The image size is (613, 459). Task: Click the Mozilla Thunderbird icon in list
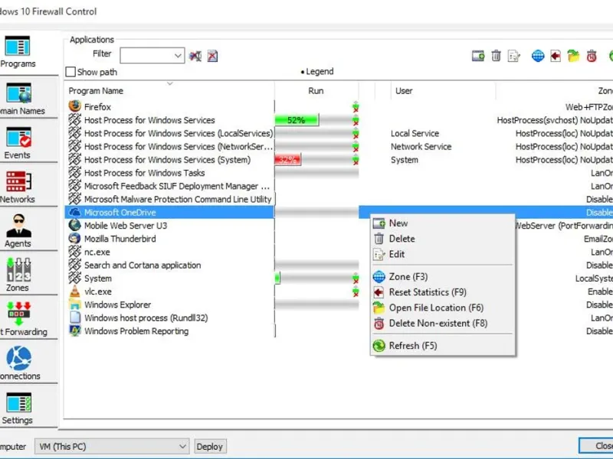point(74,238)
